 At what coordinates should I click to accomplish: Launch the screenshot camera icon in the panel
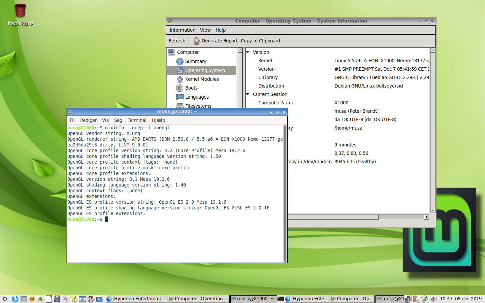99,299
